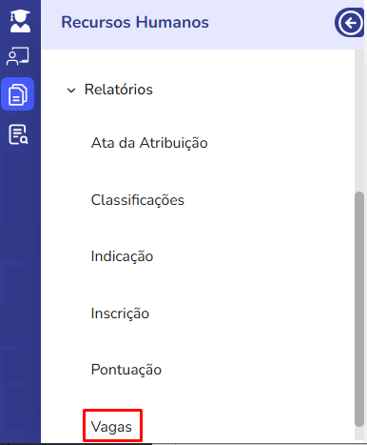Click scrollbar track above the thumb
This screenshot has height=445, width=367.
tap(359, 121)
